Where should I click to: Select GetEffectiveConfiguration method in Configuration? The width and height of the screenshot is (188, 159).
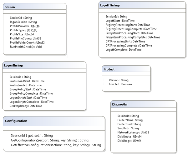(56, 145)
